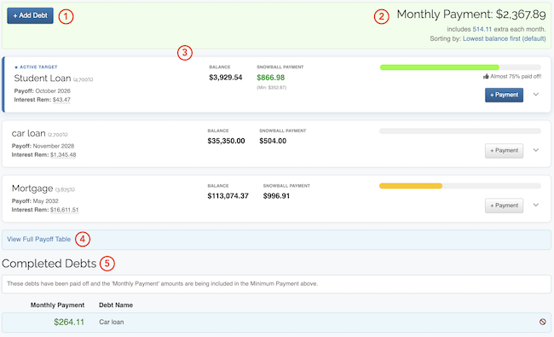Click car loan interest remaining $1,345.48
Image resolution: width=554 pixels, height=337 pixels.
pyautogui.click(x=63, y=155)
